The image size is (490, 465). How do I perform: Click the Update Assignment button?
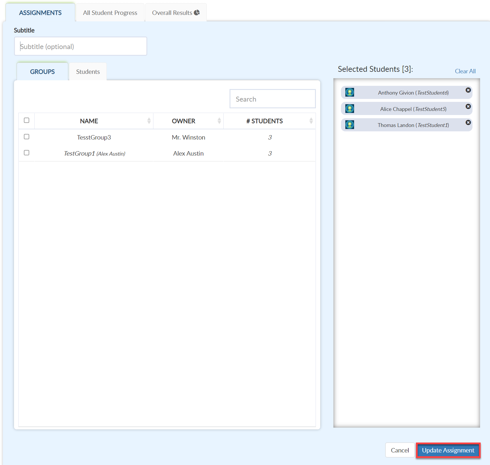pyautogui.click(x=448, y=450)
